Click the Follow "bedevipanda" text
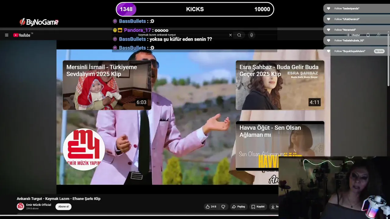This screenshot has height=219, width=390. click(347, 9)
